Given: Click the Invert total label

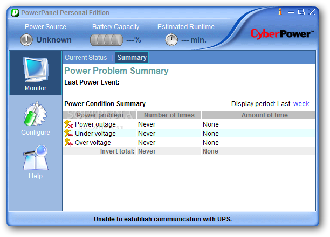Looking at the screenshot, I should [117, 151].
